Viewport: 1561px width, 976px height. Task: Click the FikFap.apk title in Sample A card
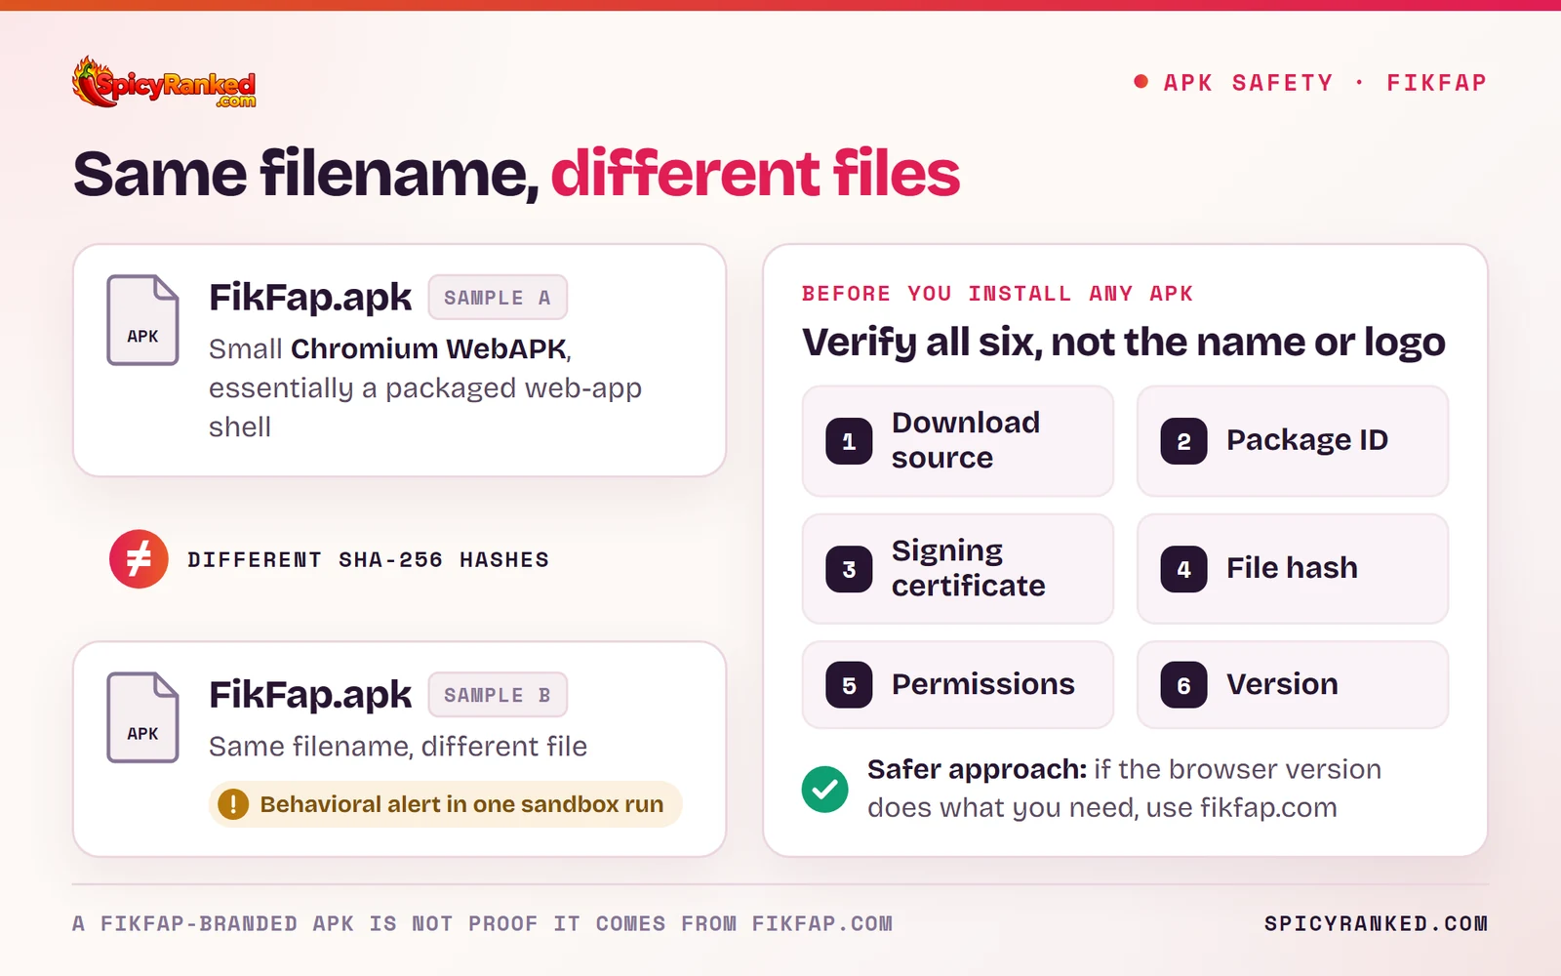[x=310, y=298]
